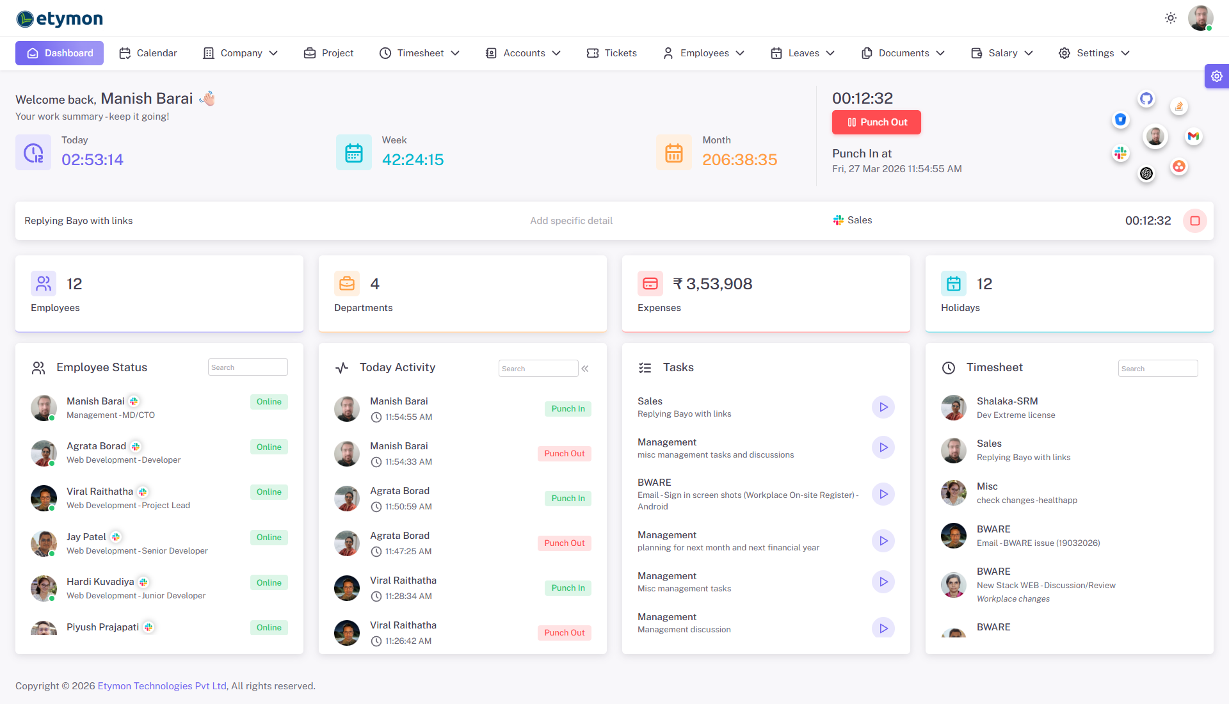Open the Gmail shortcut icon
Screen dimensions: 1229x704
tap(1193, 136)
